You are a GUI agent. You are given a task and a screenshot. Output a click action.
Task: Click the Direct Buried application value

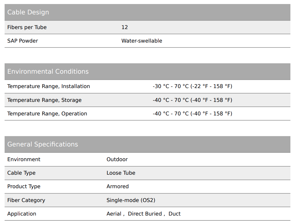(145, 214)
